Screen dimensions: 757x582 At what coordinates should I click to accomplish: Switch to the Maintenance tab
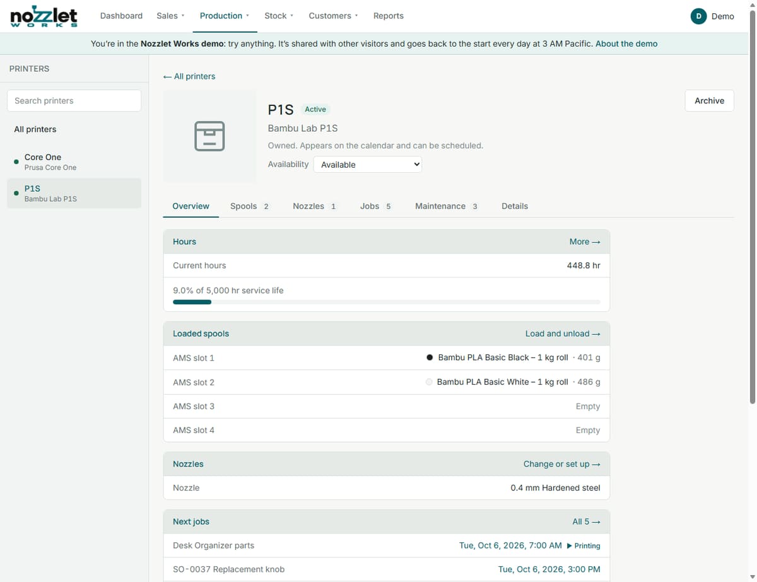point(447,206)
